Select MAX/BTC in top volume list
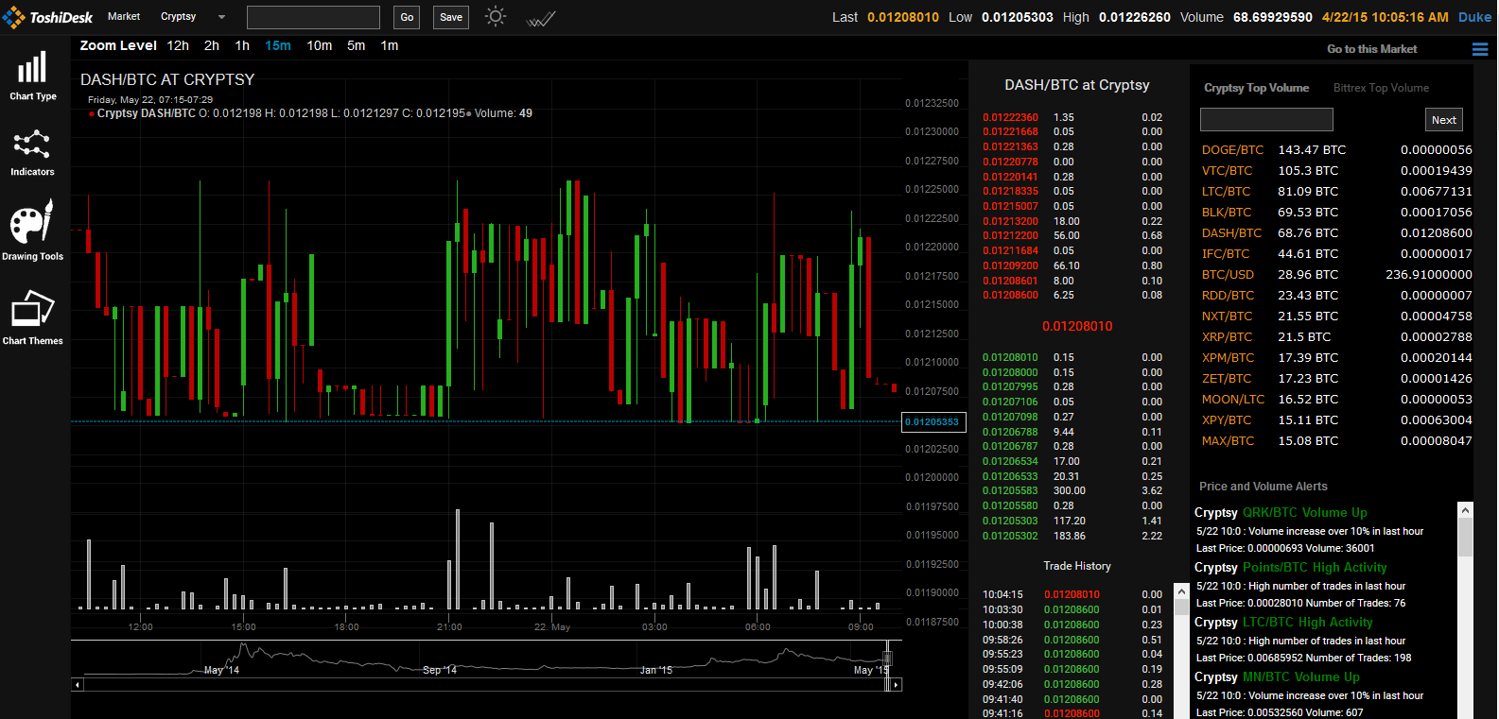 1228,441
